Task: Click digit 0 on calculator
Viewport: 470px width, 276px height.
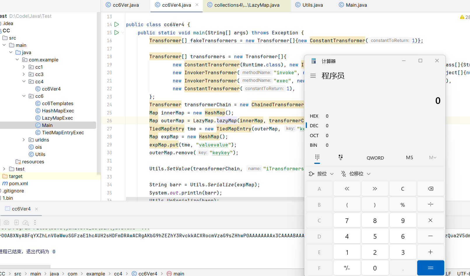Action: [375, 268]
